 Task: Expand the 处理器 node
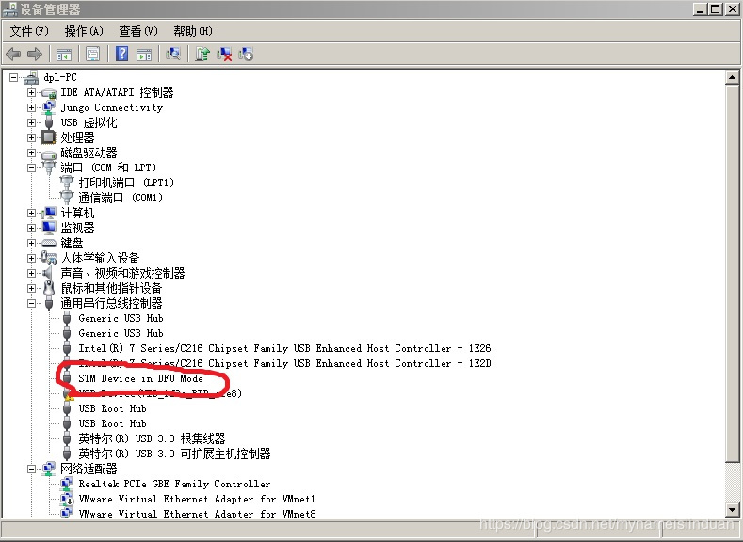tap(31, 137)
